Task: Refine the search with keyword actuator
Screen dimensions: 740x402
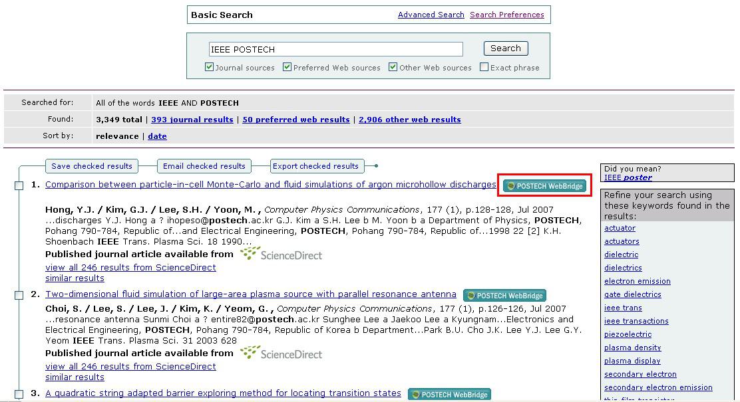Action: tap(620, 228)
